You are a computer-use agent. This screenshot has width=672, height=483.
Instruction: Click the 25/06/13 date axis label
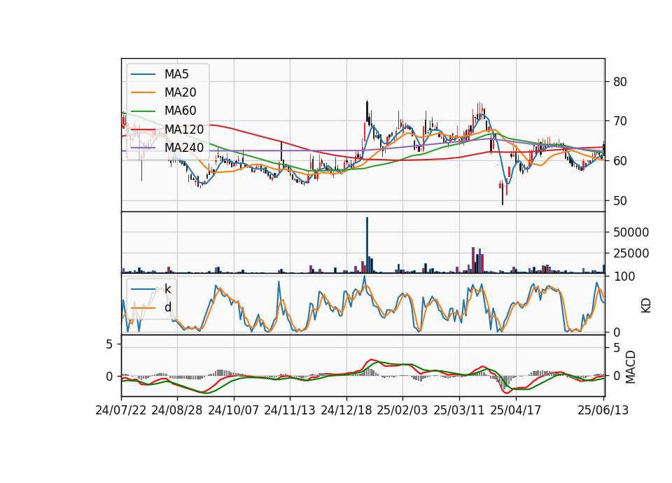point(603,410)
